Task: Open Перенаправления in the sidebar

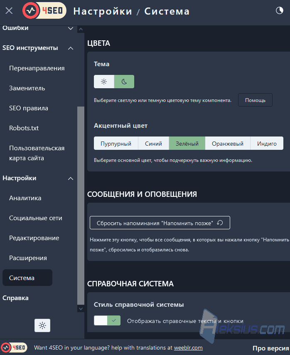Action: pos(37,68)
